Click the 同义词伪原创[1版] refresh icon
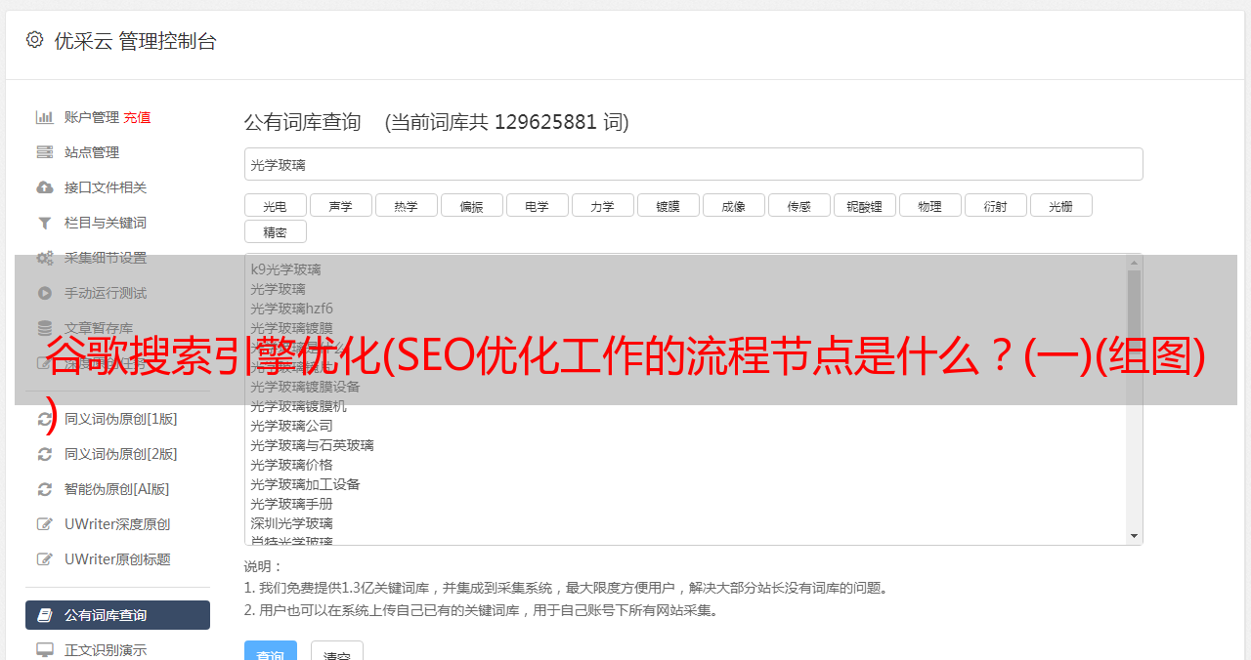Screen dimensions: 1251x660 (45, 419)
